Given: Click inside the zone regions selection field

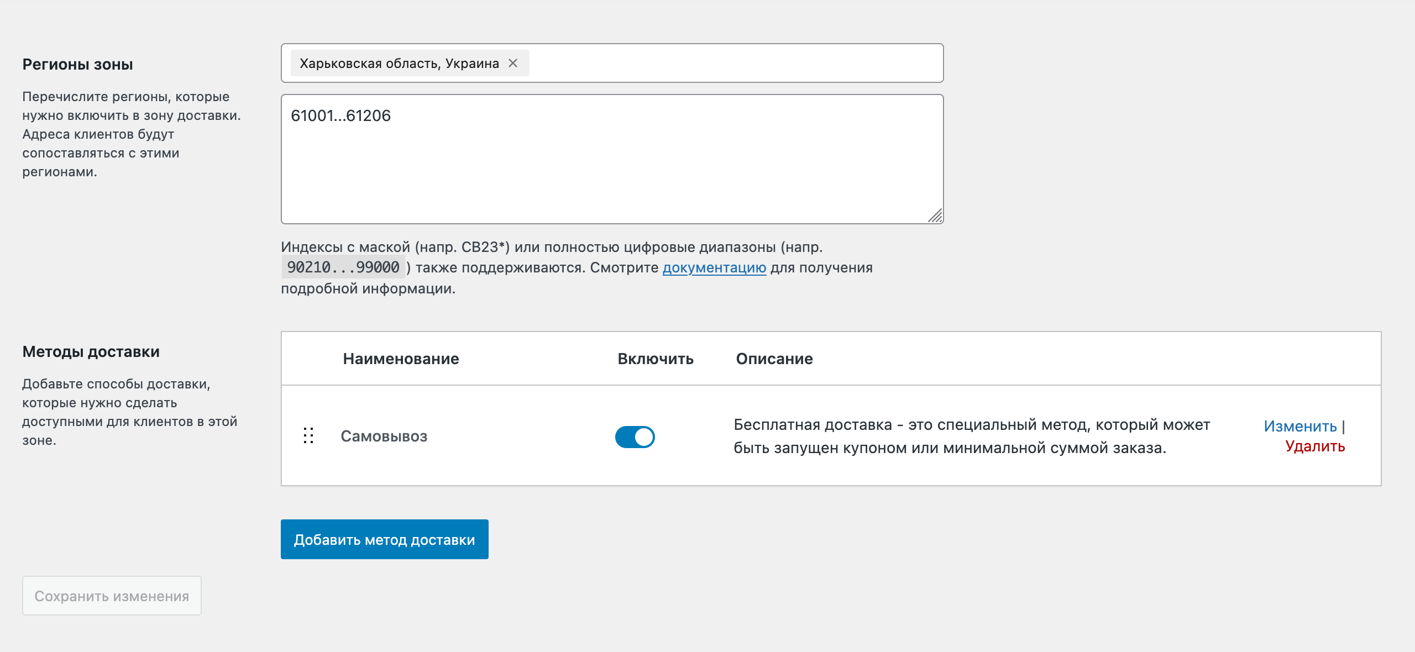Looking at the screenshot, I should 735,64.
